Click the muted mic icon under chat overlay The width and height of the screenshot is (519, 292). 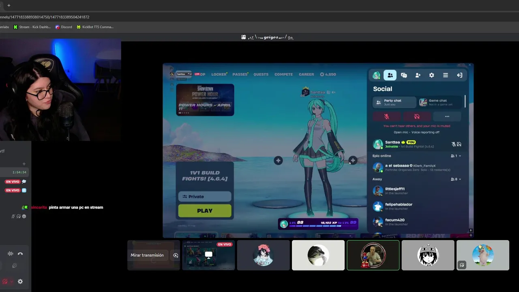(13, 216)
